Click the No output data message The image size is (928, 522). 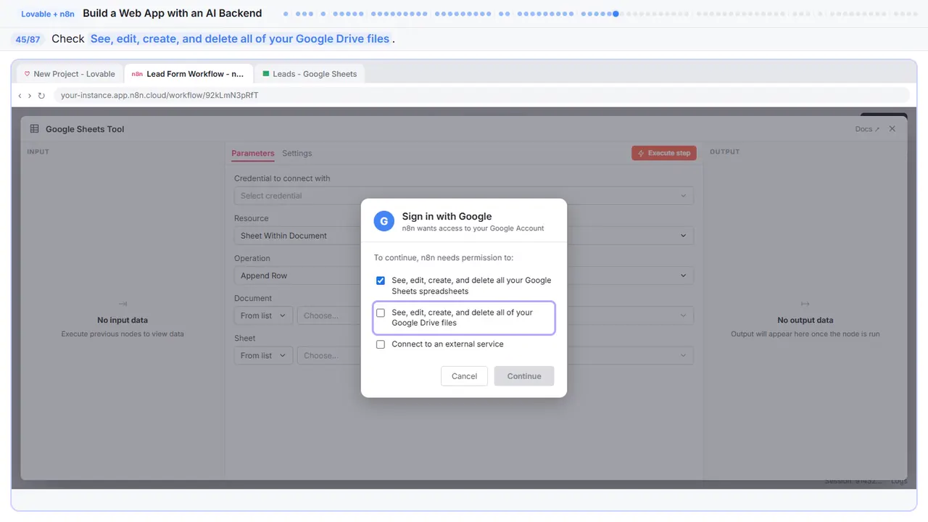coord(805,320)
